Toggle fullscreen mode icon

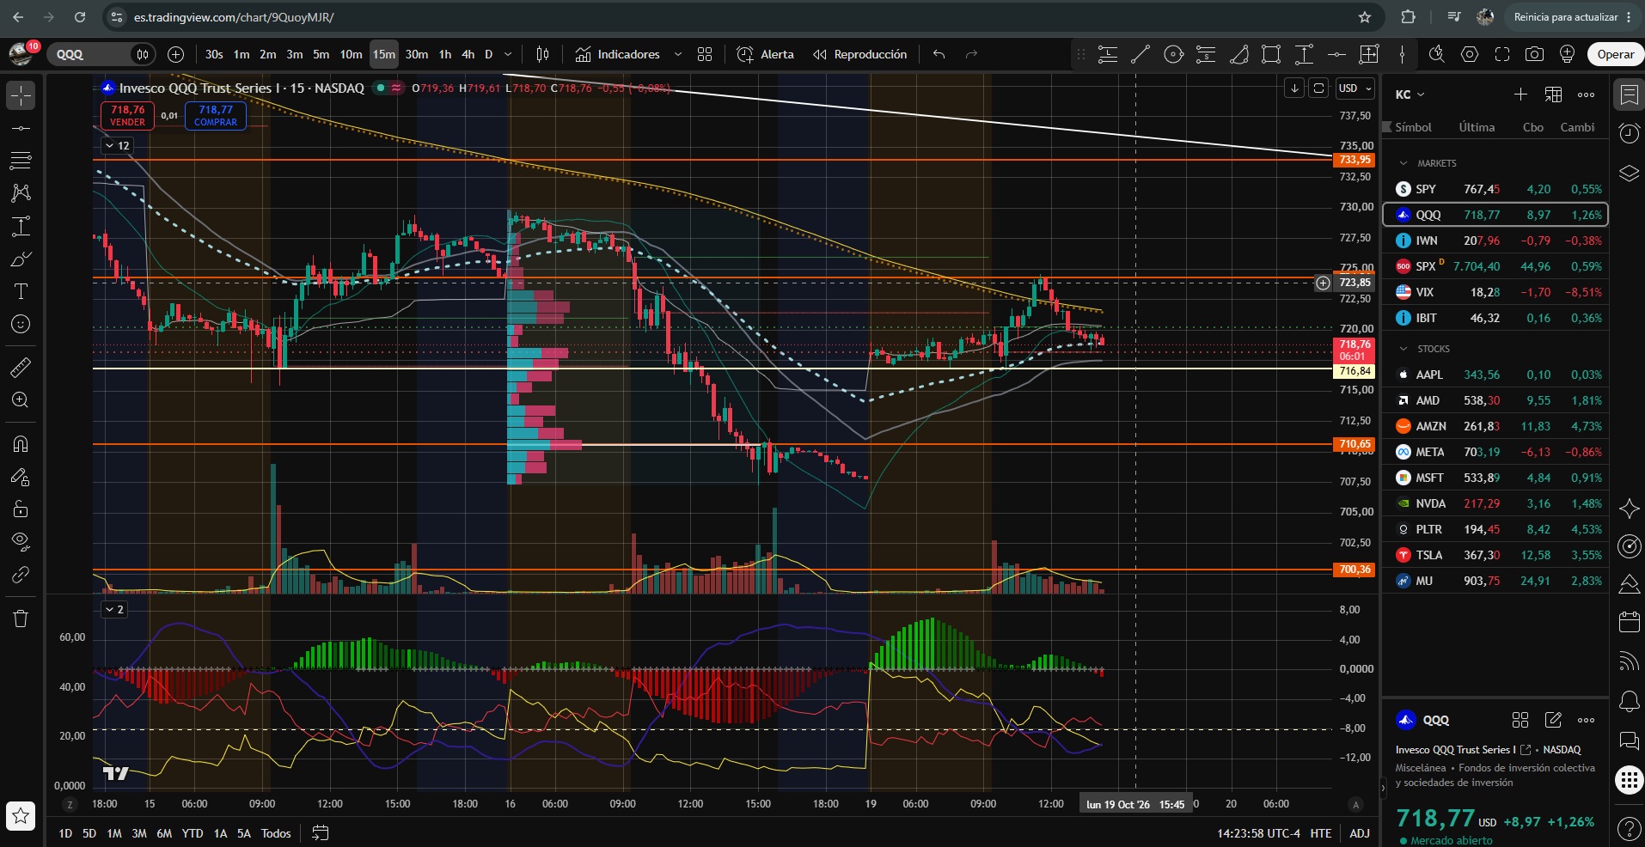1502,54
